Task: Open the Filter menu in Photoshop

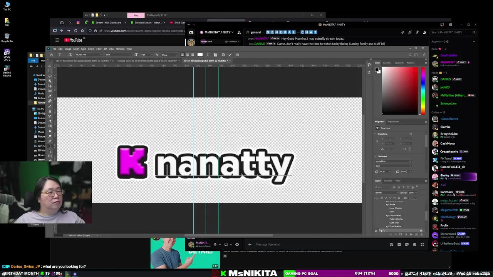Action: 99,49
